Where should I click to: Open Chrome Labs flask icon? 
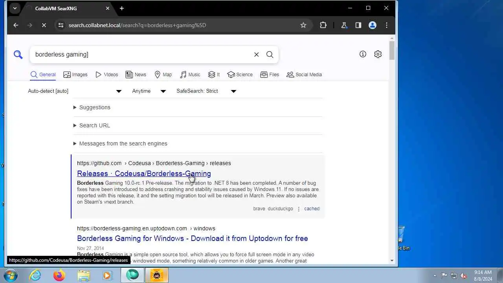pos(344,25)
